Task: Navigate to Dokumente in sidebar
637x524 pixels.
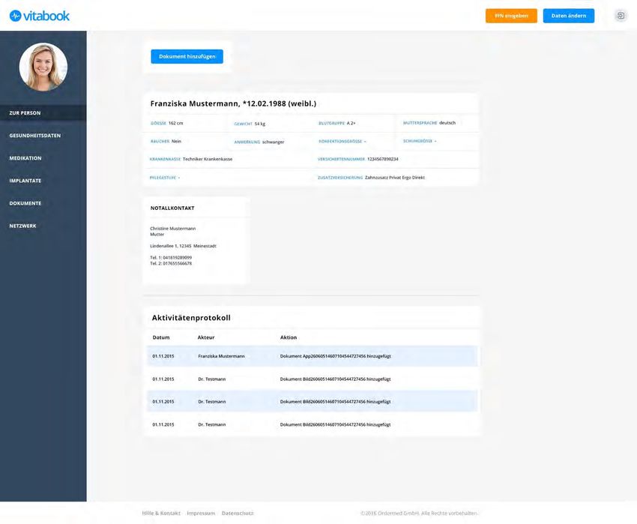Action: tap(25, 203)
